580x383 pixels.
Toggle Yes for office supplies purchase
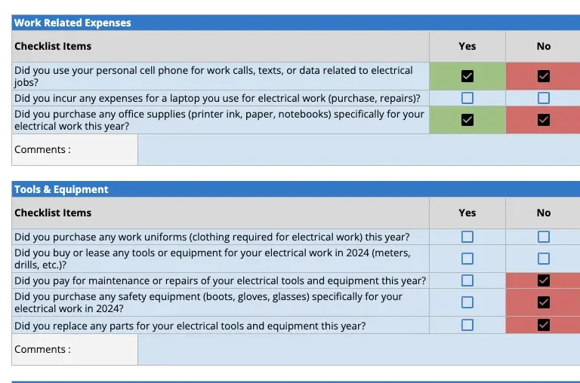[467, 120]
